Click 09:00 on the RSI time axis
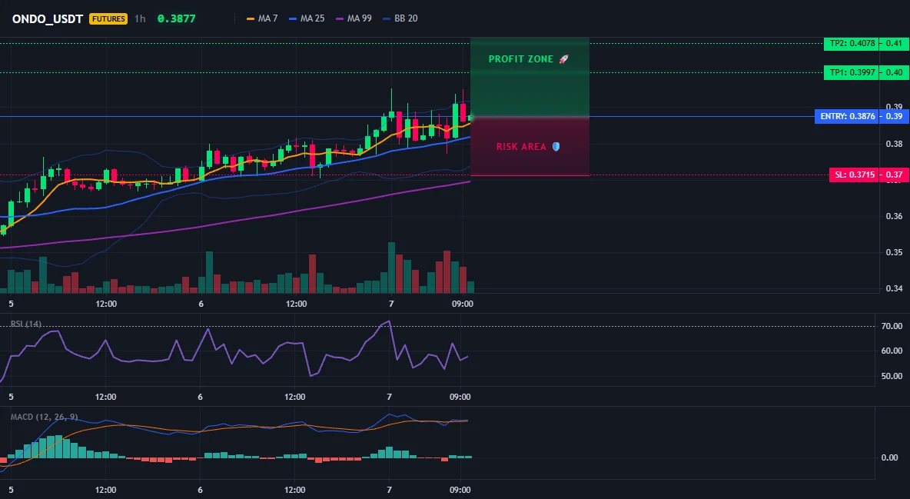 [460, 397]
